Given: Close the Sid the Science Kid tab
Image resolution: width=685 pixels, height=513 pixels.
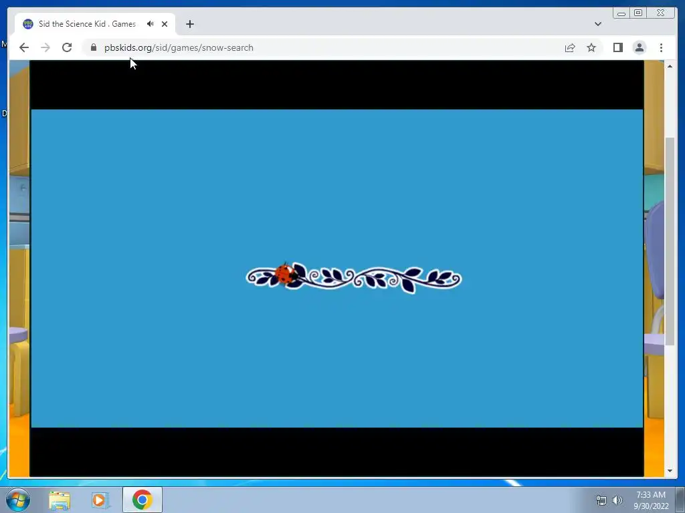Looking at the screenshot, I should click(x=165, y=24).
